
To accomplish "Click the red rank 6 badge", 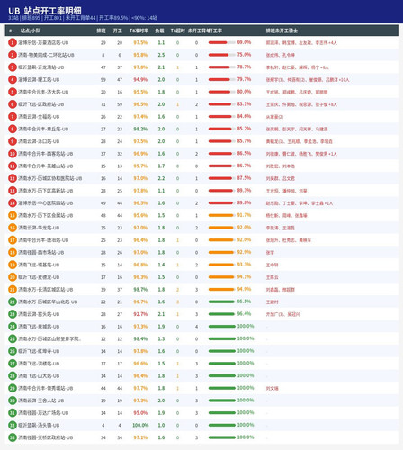I will 13,104.
